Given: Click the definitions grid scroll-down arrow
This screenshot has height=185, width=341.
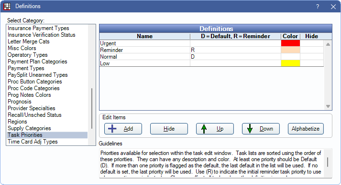Looking at the screenshot, I should click(x=328, y=106).
